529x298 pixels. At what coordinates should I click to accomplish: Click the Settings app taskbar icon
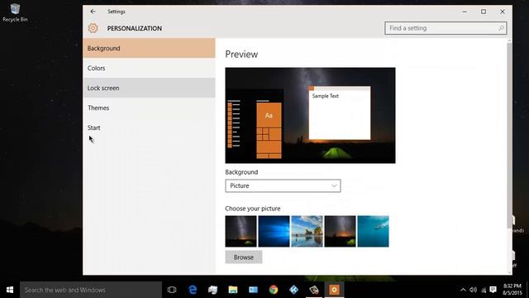(x=334, y=290)
